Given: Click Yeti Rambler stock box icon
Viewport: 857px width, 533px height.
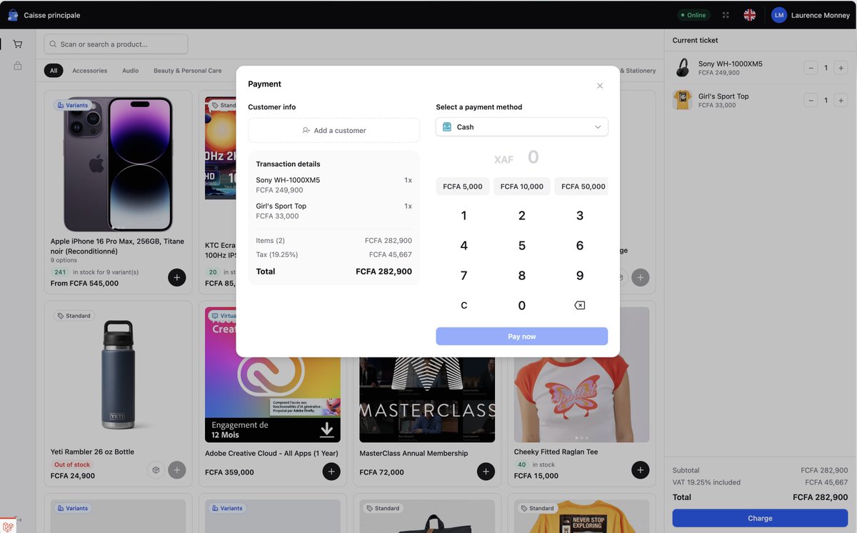Looking at the screenshot, I should point(156,469).
